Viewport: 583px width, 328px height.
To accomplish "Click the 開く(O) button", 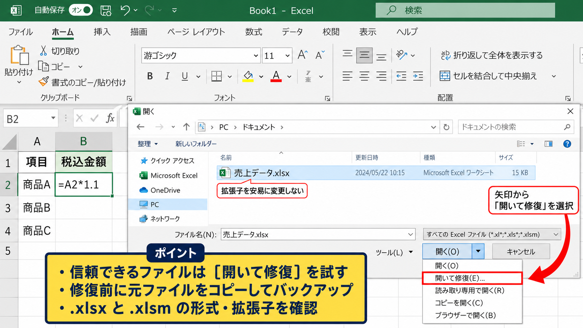I will tap(447, 251).
